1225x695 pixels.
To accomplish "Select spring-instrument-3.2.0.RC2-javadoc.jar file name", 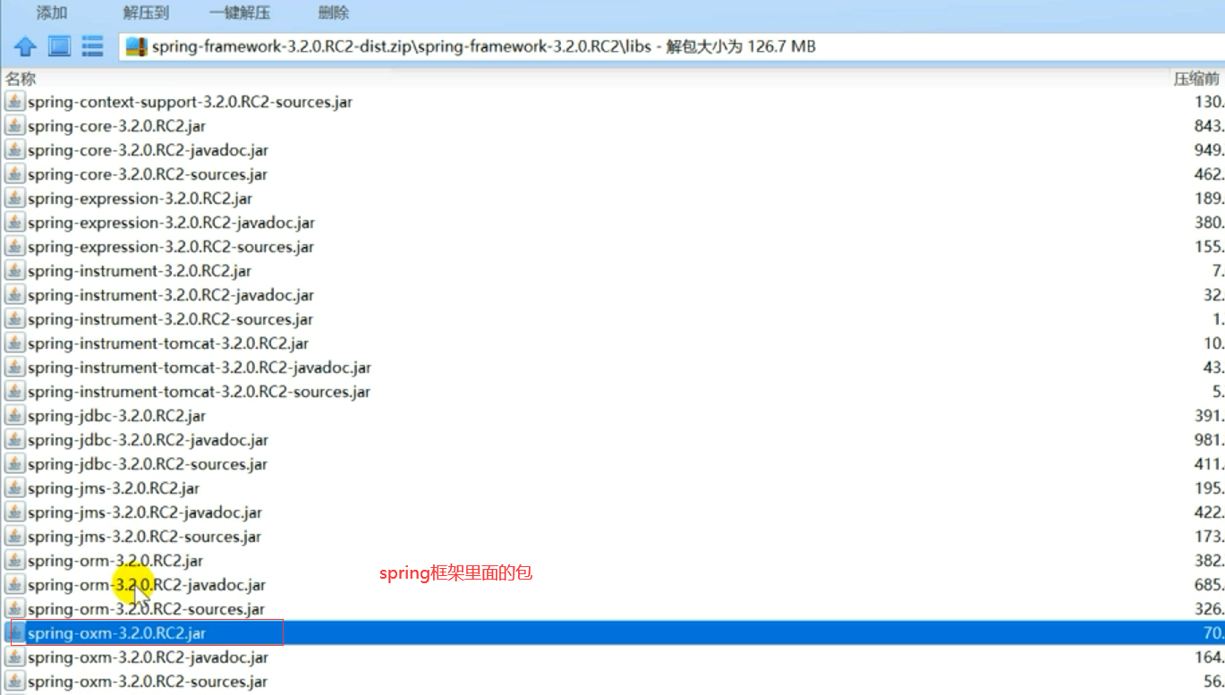I will coord(171,295).
